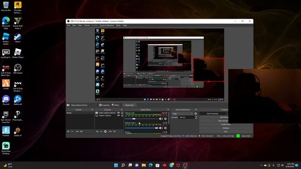
Task: Open source properties gear in Sources toolbar
Action: pos(105,131)
